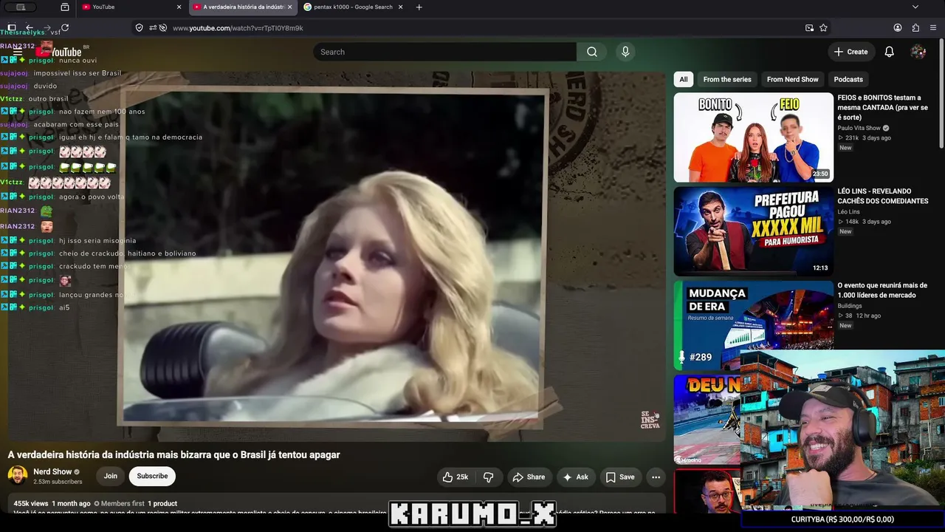Click the '1 product' label in description
945x532 pixels.
click(x=162, y=504)
